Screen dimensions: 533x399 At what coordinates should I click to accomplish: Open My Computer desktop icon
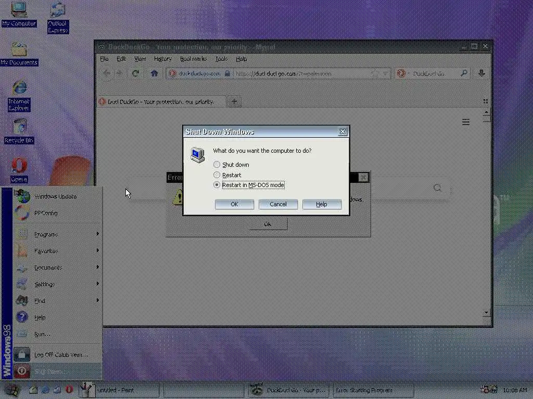coord(19,14)
